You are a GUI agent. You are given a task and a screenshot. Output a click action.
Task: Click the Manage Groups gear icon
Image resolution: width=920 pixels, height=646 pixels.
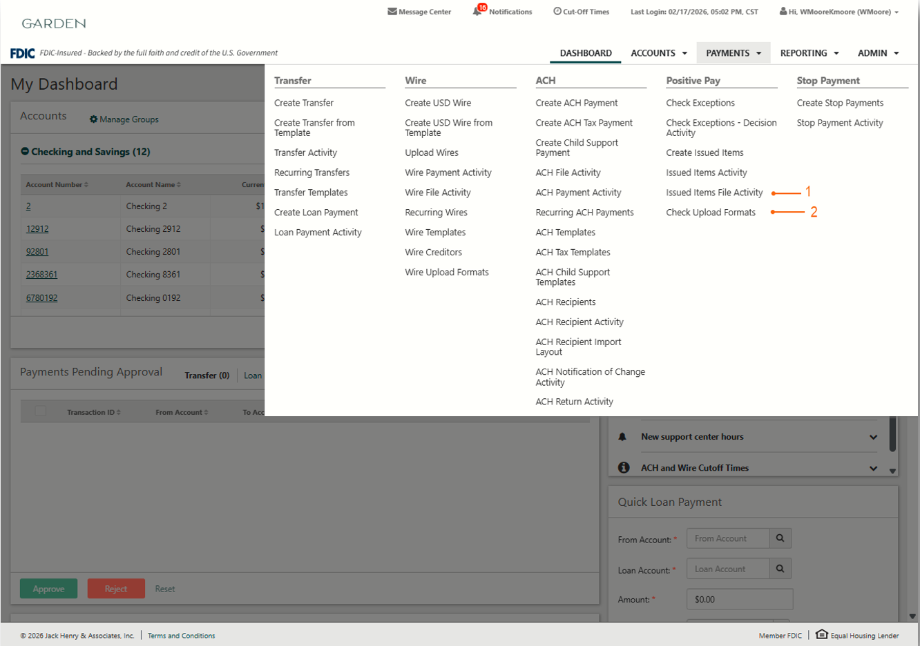click(93, 119)
